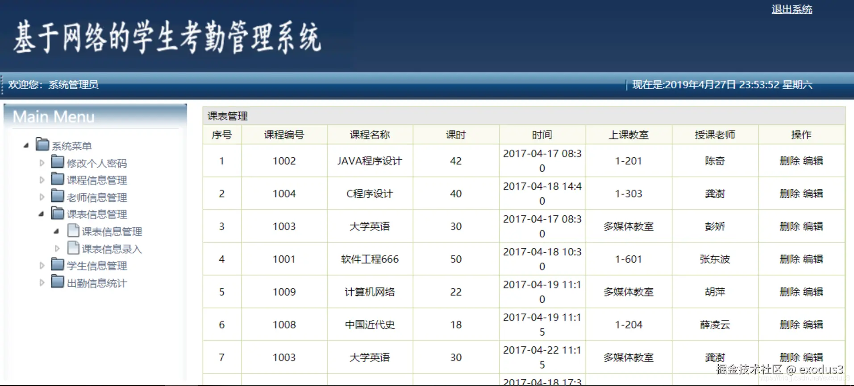This screenshot has width=854, height=386.
Task: Expand the 修改个人密码 node arrow
Action: tap(42, 163)
